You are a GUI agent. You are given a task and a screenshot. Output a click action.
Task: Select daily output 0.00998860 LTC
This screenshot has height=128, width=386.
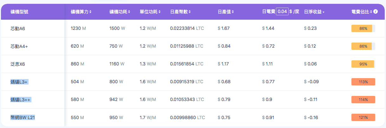pos(187,117)
